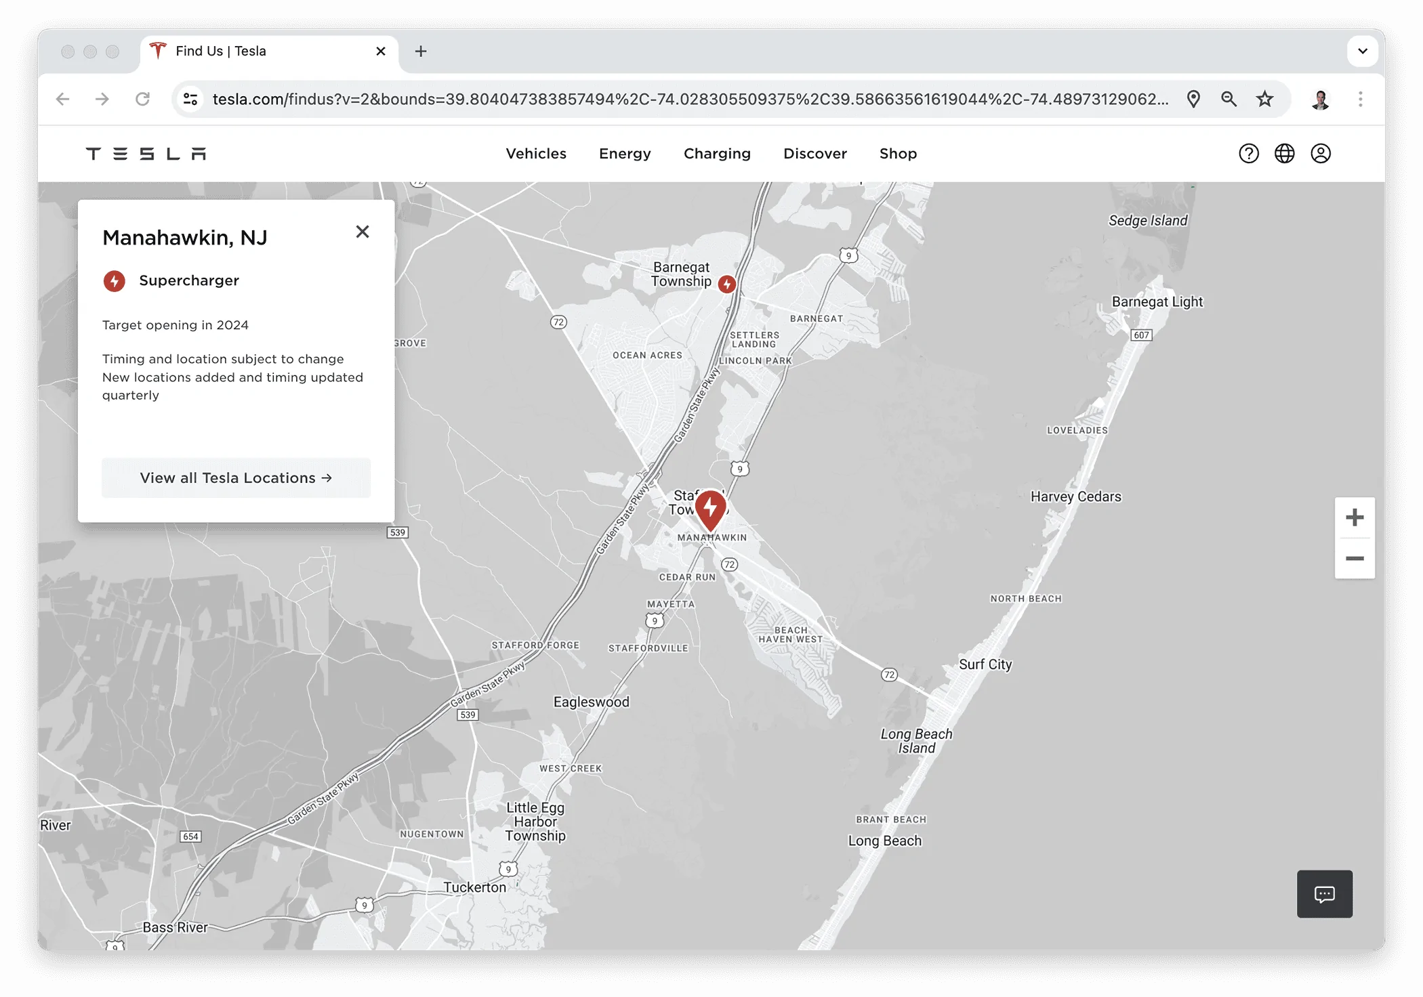Viewport: 1423px width, 997px height.
Task: Switch to the Find Us Tesla tab
Action: tap(220, 51)
